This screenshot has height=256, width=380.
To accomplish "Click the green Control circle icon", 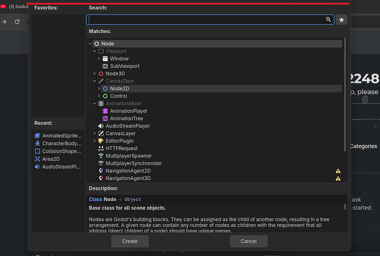I will [x=105, y=96].
